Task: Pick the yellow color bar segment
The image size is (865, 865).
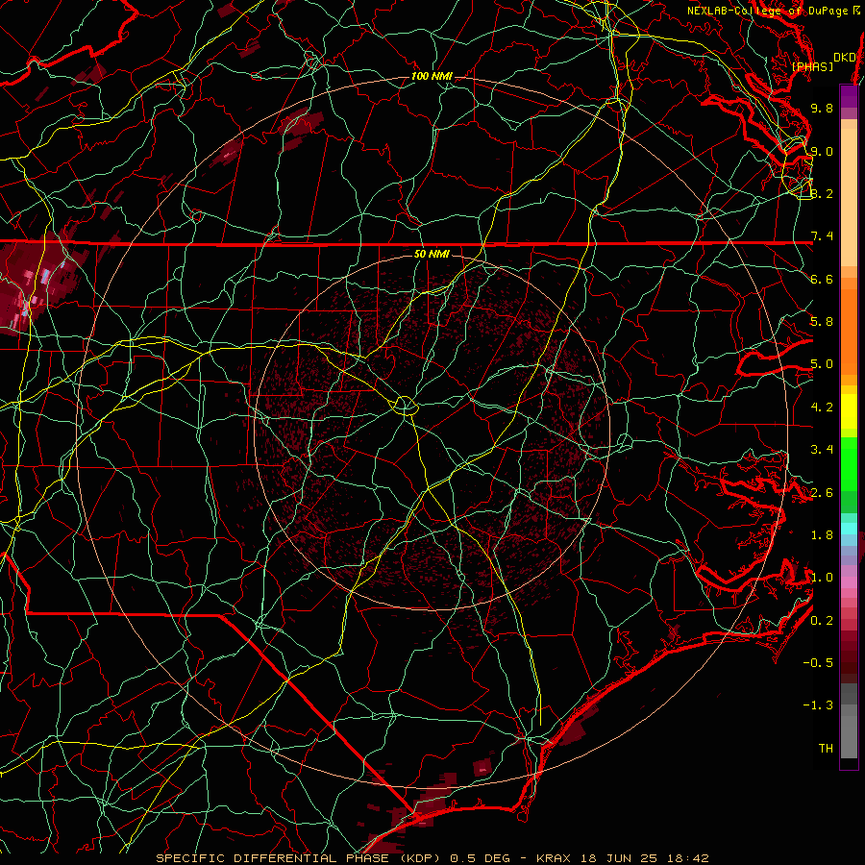Action: pos(849,411)
